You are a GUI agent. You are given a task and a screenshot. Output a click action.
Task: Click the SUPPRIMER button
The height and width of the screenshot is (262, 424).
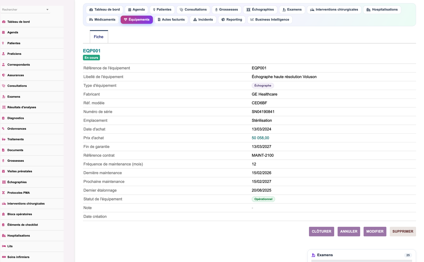pos(403,232)
